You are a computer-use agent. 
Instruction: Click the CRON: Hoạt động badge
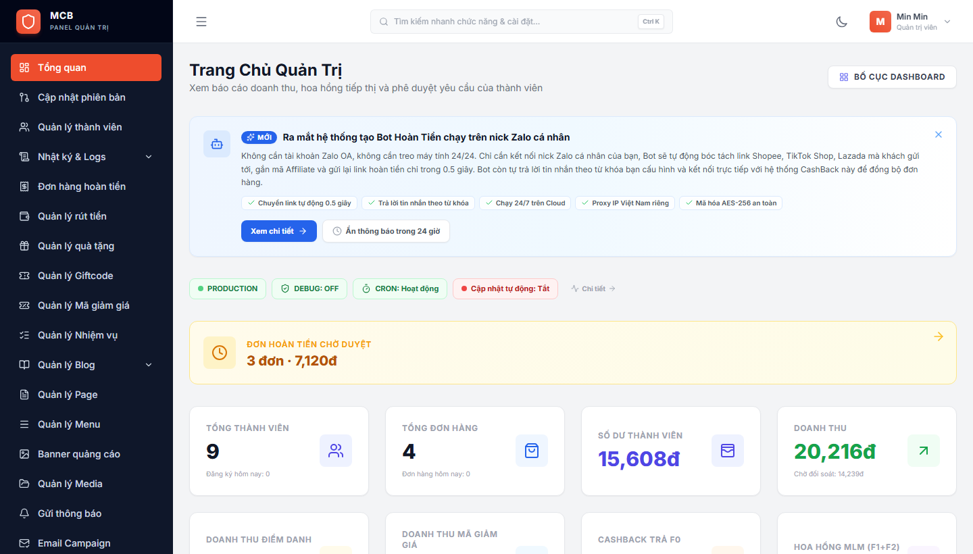[x=400, y=288]
